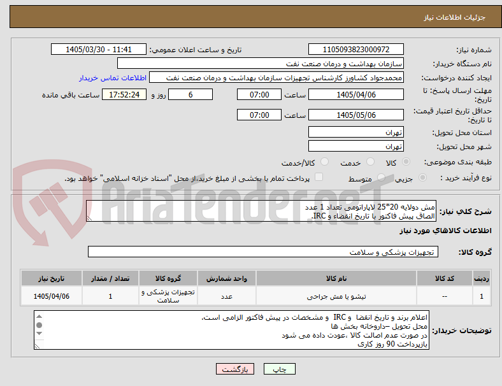
Task: Select the جزیی purchase type radio
Action: click(422, 177)
